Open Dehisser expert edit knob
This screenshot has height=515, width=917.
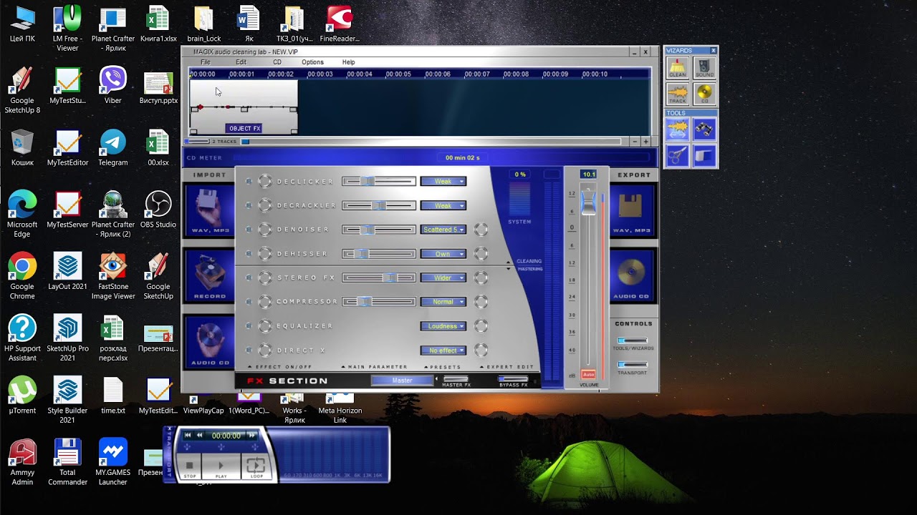481,254
